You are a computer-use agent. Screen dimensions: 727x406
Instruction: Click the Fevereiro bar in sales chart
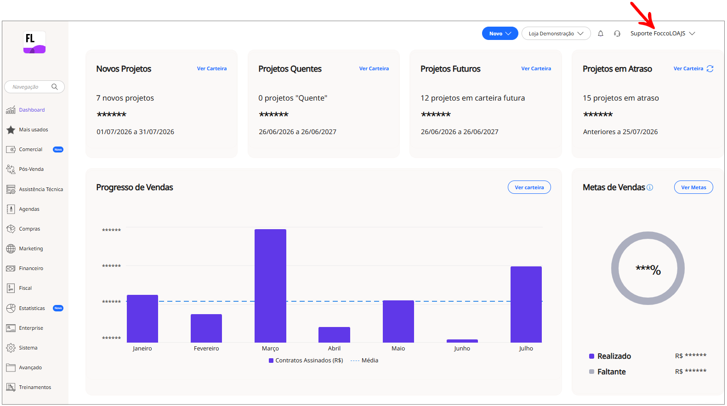[x=206, y=328]
